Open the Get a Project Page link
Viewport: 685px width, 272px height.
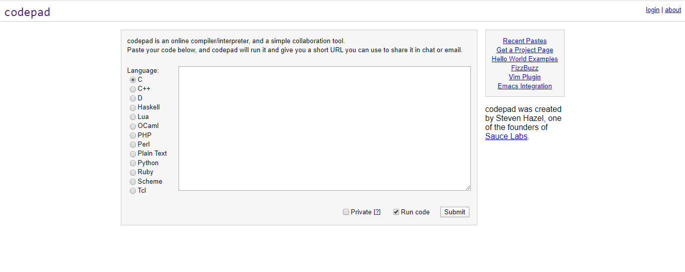pos(525,50)
